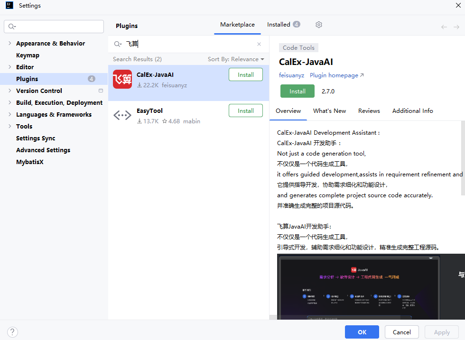Screen dimensions: 465x340
Task: Click the plugin search magnifier history icon
Action: 118,44
